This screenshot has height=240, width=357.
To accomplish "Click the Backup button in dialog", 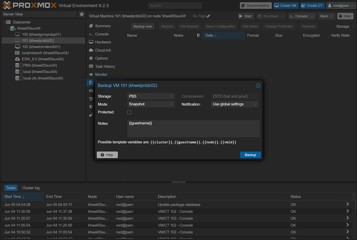I will tap(250, 155).
